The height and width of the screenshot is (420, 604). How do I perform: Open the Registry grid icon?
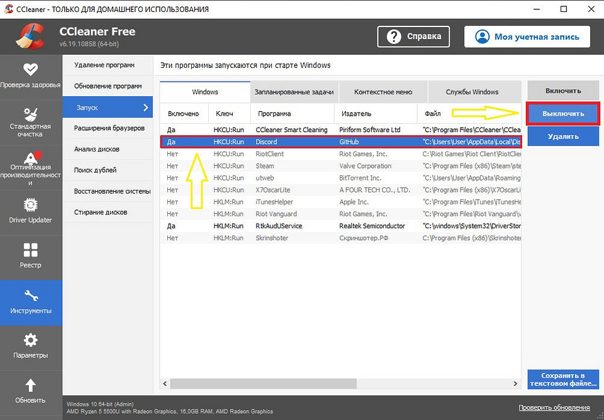(31, 250)
